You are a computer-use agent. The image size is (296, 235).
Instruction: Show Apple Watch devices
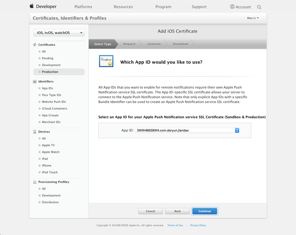(x=51, y=152)
